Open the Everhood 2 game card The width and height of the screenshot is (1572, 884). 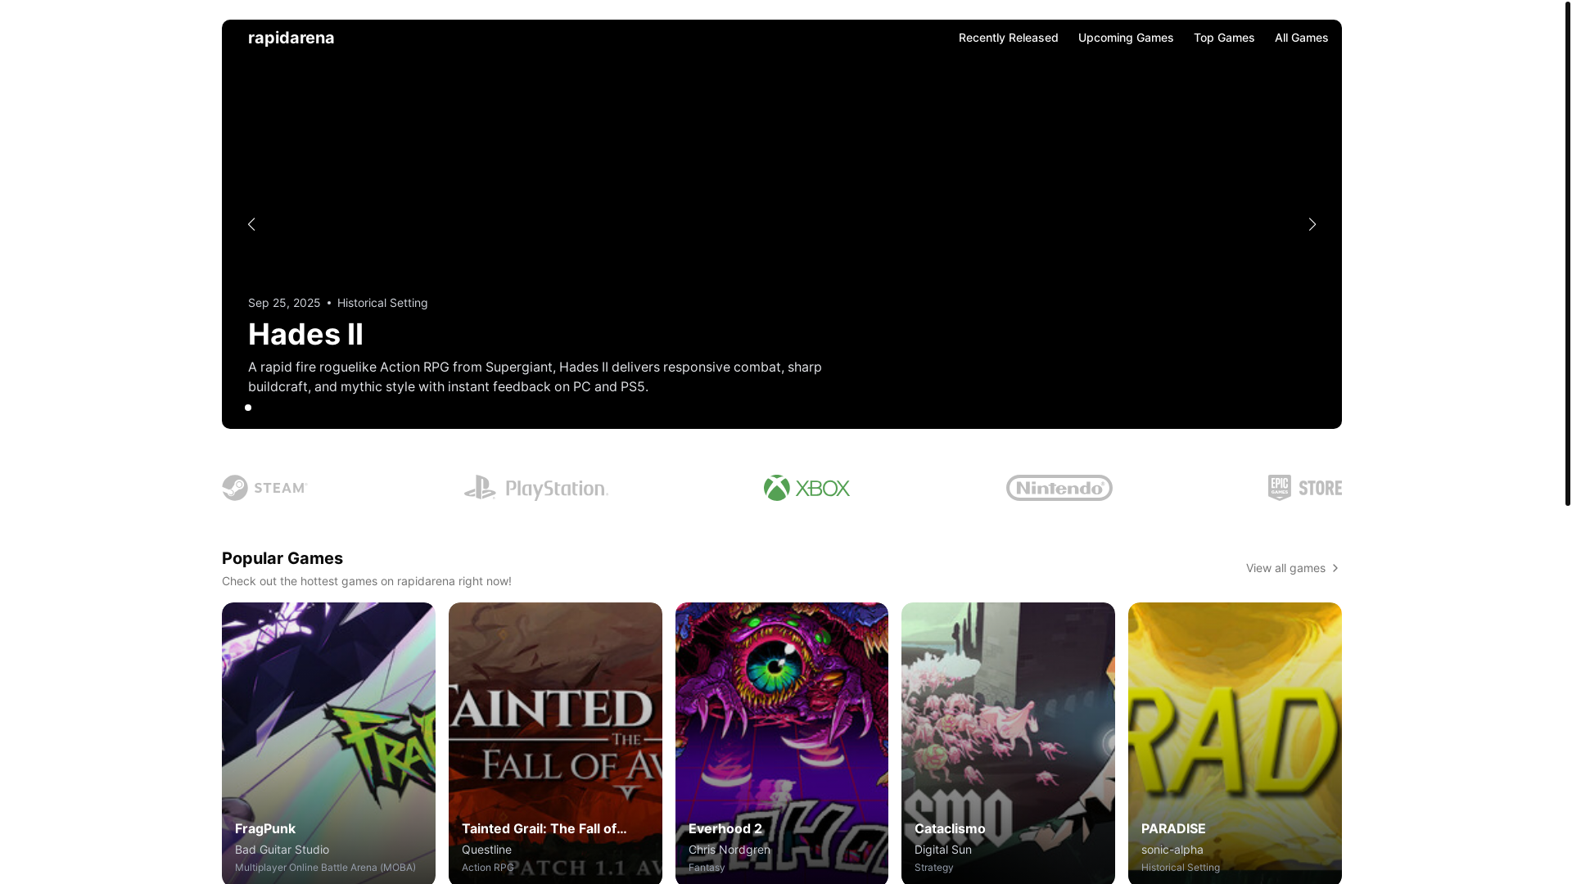[781, 743]
